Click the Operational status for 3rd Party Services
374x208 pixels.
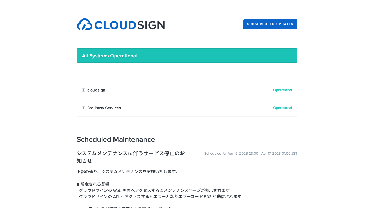pyautogui.click(x=282, y=108)
